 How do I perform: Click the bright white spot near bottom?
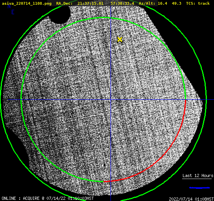pyautogui.click(x=103, y=165)
